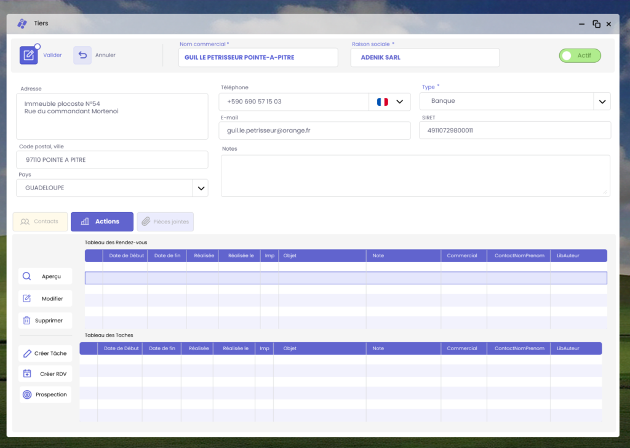The height and width of the screenshot is (448, 630).
Task: Expand the Pays dropdown showing GUADELOUPE
Action: (200, 188)
